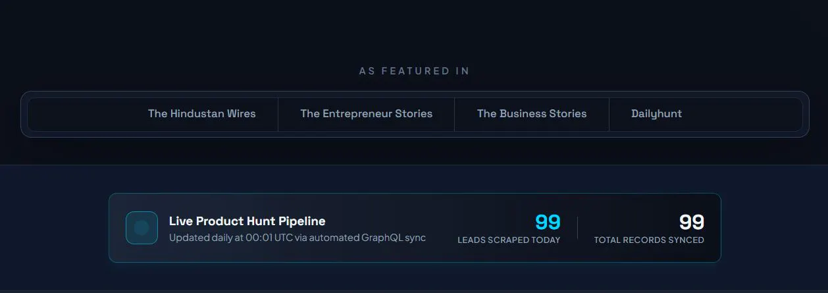This screenshot has width=828, height=293.
Task: Visit the Dailyhunt press mention
Action: [656, 113]
